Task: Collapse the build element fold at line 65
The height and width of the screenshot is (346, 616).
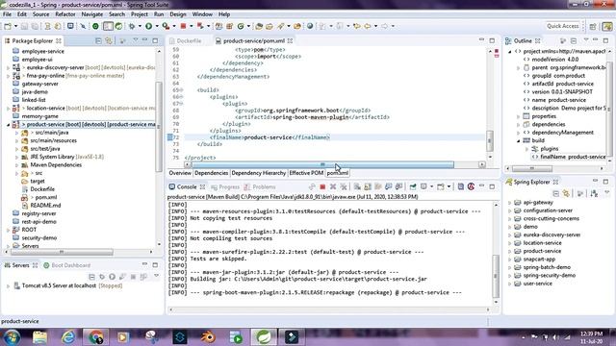Action: tap(181, 90)
